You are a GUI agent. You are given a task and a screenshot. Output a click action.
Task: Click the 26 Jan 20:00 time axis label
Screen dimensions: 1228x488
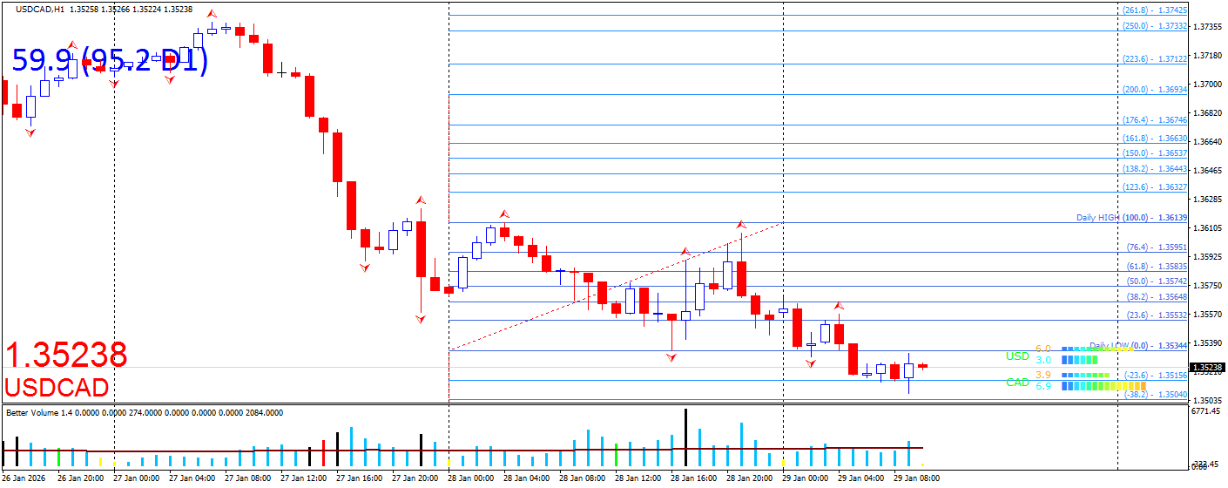click(x=80, y=478)
